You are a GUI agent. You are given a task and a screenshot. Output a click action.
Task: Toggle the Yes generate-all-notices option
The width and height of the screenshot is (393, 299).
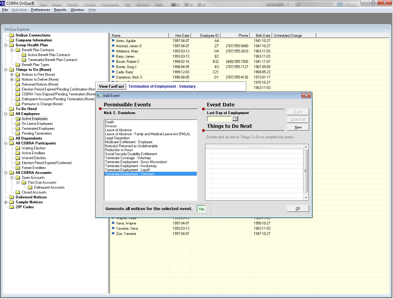[201, 209]
